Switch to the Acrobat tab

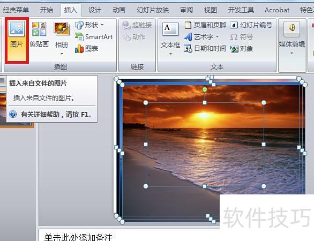point(277,10)
